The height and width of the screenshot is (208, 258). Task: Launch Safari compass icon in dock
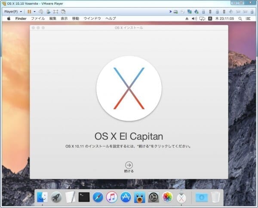98,197
